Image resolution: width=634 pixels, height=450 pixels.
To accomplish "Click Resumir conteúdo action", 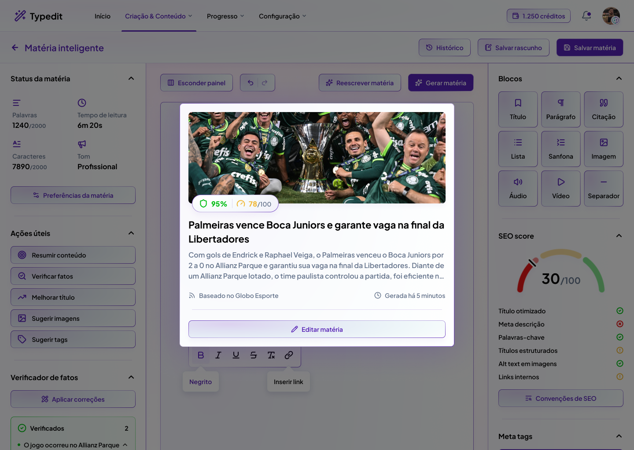I will [73, 255].
